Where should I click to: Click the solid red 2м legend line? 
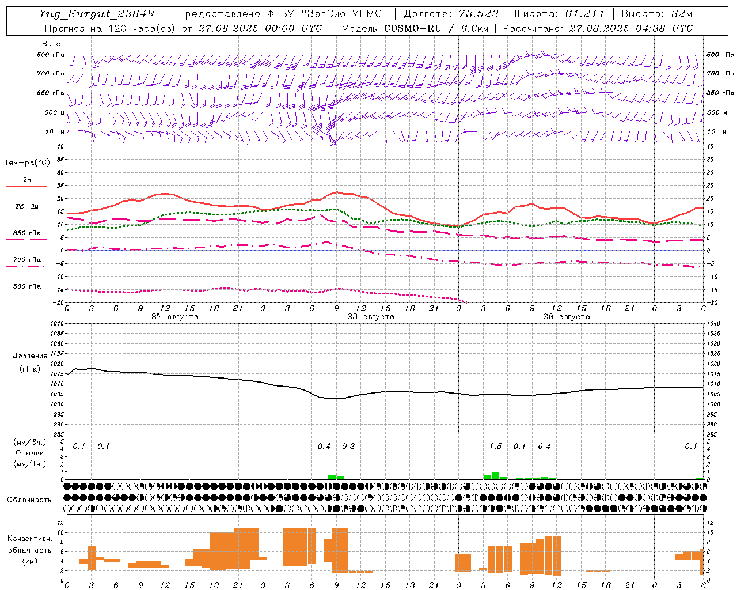coord(26,186)
